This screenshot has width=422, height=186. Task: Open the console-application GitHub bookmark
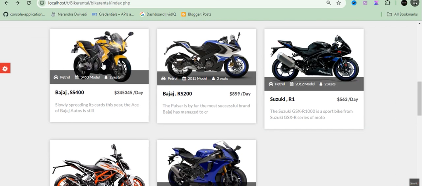24,14
